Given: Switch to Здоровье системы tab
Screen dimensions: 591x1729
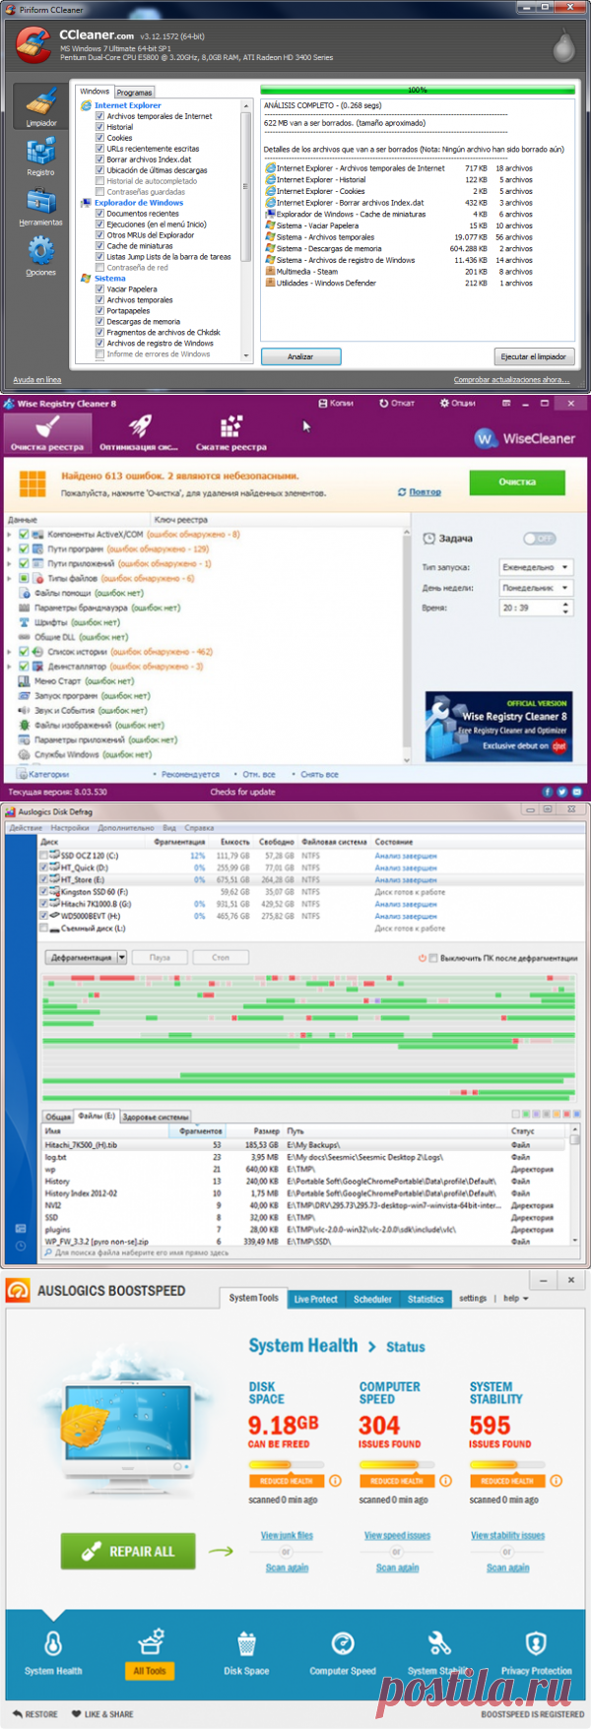Looking at the screenshot, I should (156, 1117).
